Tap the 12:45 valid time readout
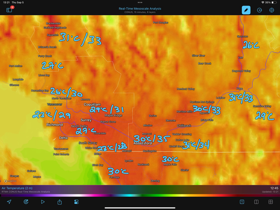The width and height of the screenshot is (280, 210). click(274, 188)
